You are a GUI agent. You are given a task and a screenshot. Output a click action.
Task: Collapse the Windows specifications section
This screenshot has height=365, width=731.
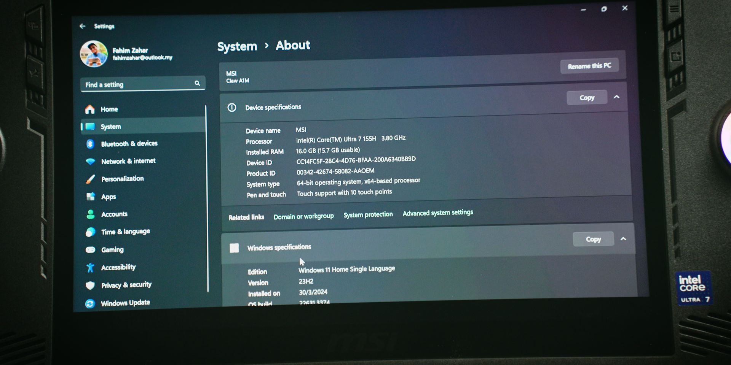tap(623, 239)
